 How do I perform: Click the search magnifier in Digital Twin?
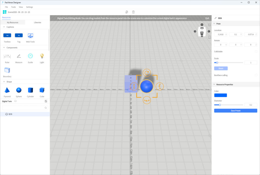pos(46,108)
